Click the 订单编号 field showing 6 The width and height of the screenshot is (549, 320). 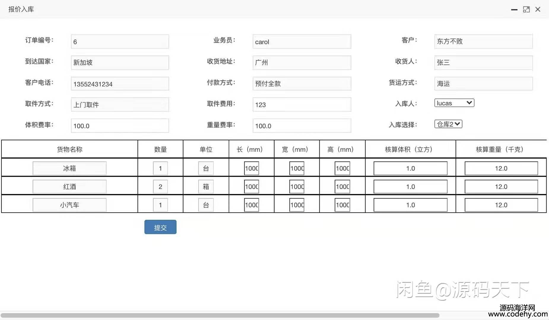pyautogui.click(x=120, y=42)
